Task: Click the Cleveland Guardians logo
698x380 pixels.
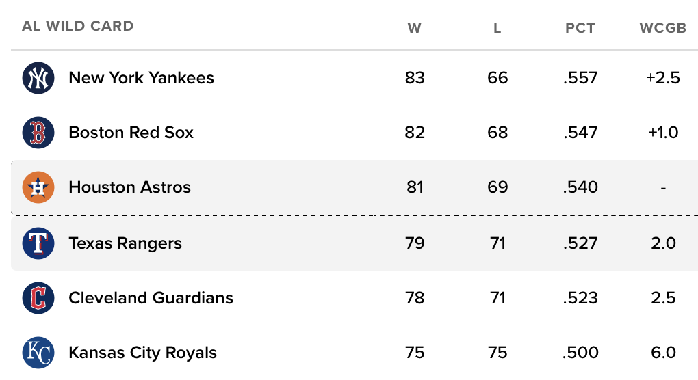Action: tap(38, 298)
